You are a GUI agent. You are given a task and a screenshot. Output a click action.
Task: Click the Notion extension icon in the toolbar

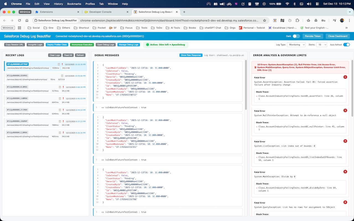tap(282, 20)
